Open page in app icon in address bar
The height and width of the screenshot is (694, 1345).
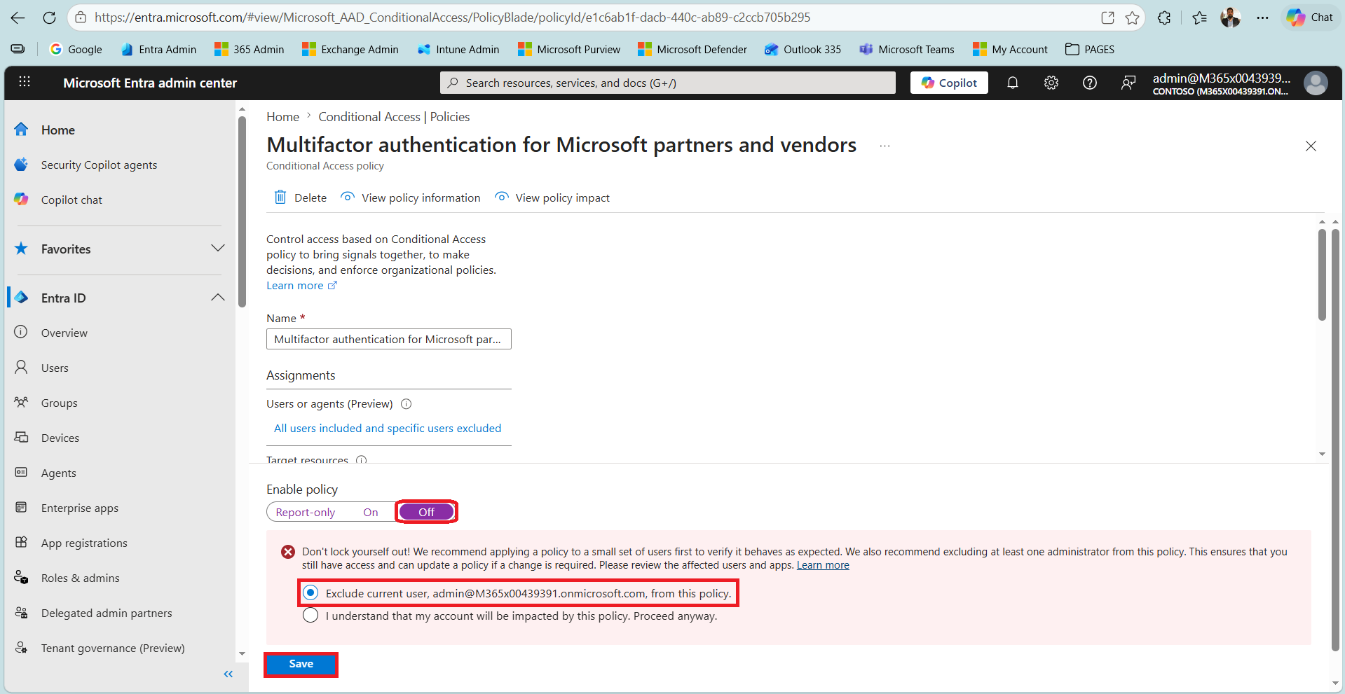click(1107, 18)
